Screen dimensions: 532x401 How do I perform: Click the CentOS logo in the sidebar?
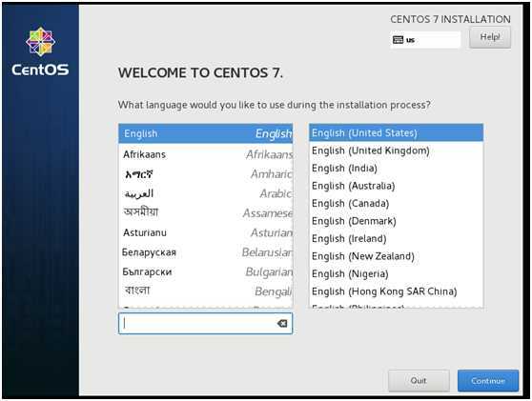[40, 51]
